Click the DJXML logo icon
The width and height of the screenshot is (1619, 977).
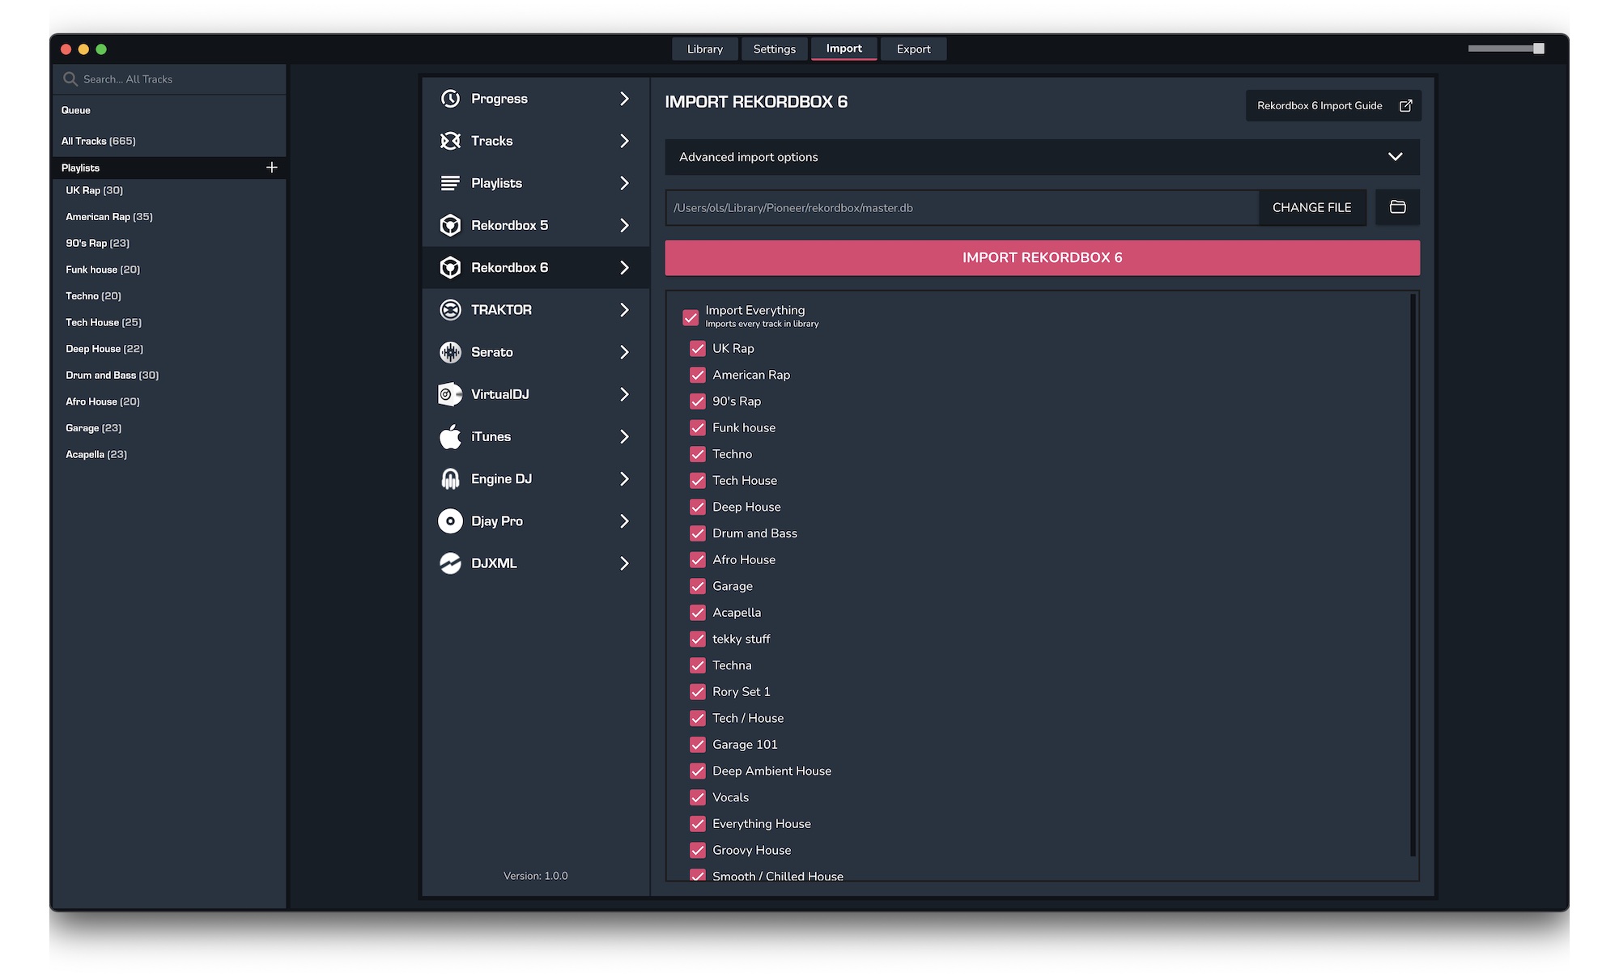point(450,563)
